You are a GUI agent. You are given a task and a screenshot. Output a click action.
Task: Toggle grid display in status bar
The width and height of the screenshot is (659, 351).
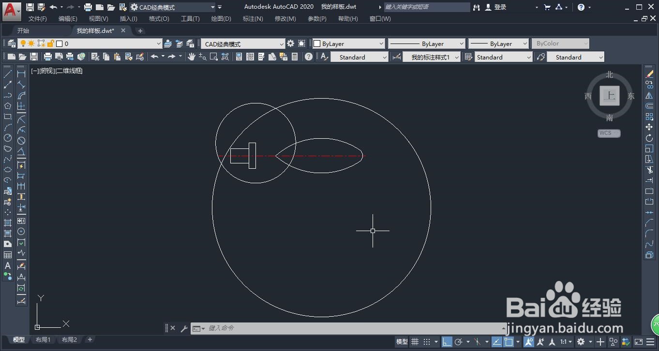coord(415,342)
